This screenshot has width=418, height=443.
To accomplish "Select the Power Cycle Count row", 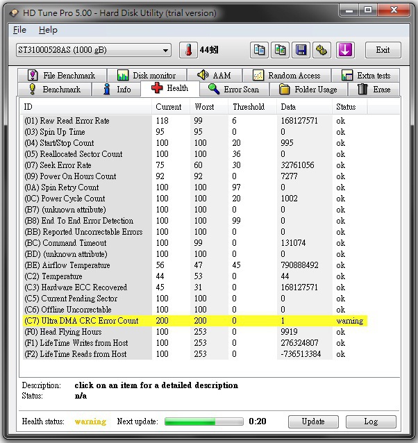I will (x=195, y=199).
